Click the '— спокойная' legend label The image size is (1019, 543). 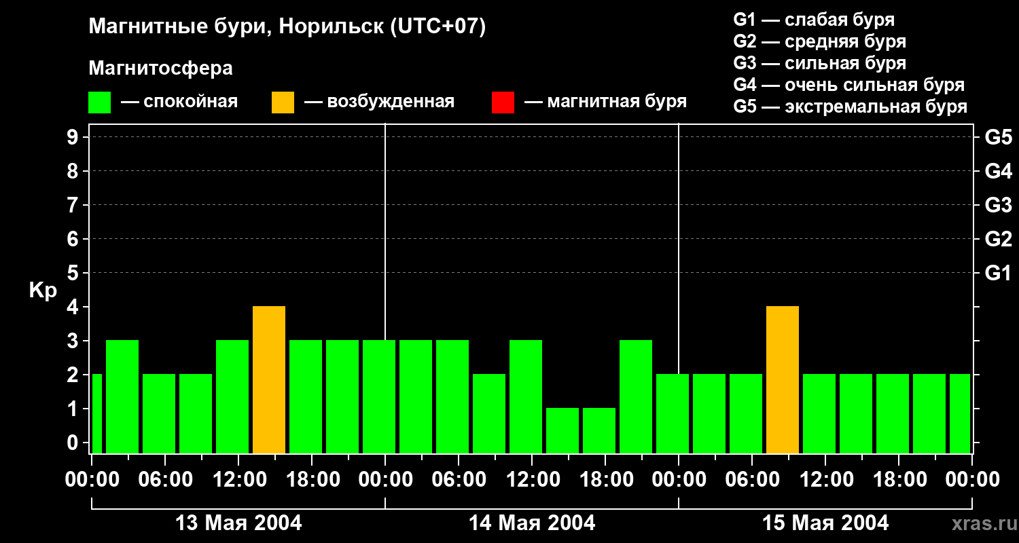pos(179,102)
